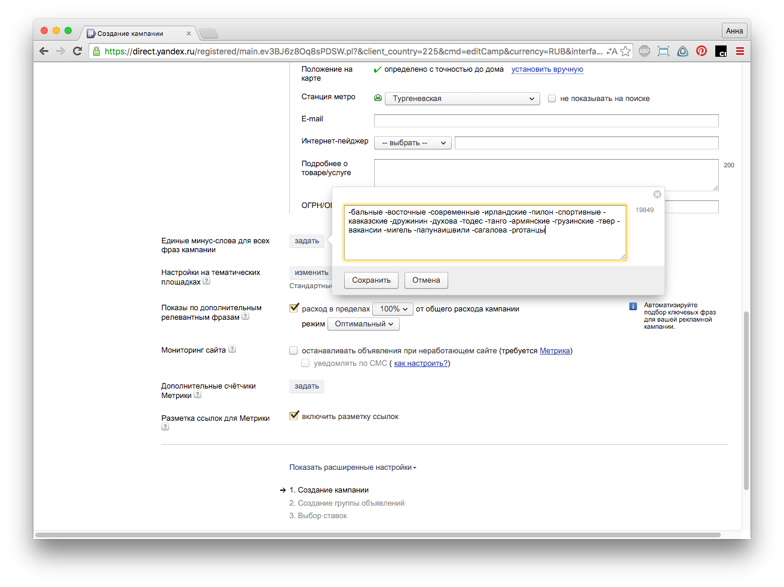The width and height of the screenshot is (784, 587).
Task: Click the Pinterest extension icon
Action: point(702,51)
